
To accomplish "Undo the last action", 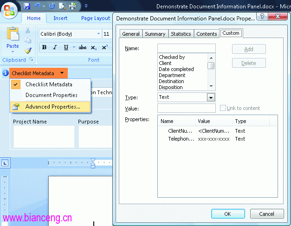I will pyautogui.click(x=37, y=6).
